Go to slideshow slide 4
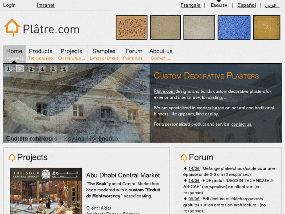Viewport: 285px width, 214px height. [x=42, y=69]
